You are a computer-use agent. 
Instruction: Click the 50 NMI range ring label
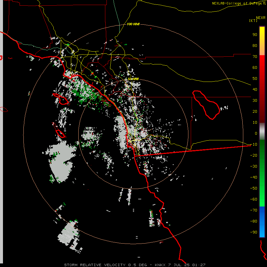(x=133, y=79)
